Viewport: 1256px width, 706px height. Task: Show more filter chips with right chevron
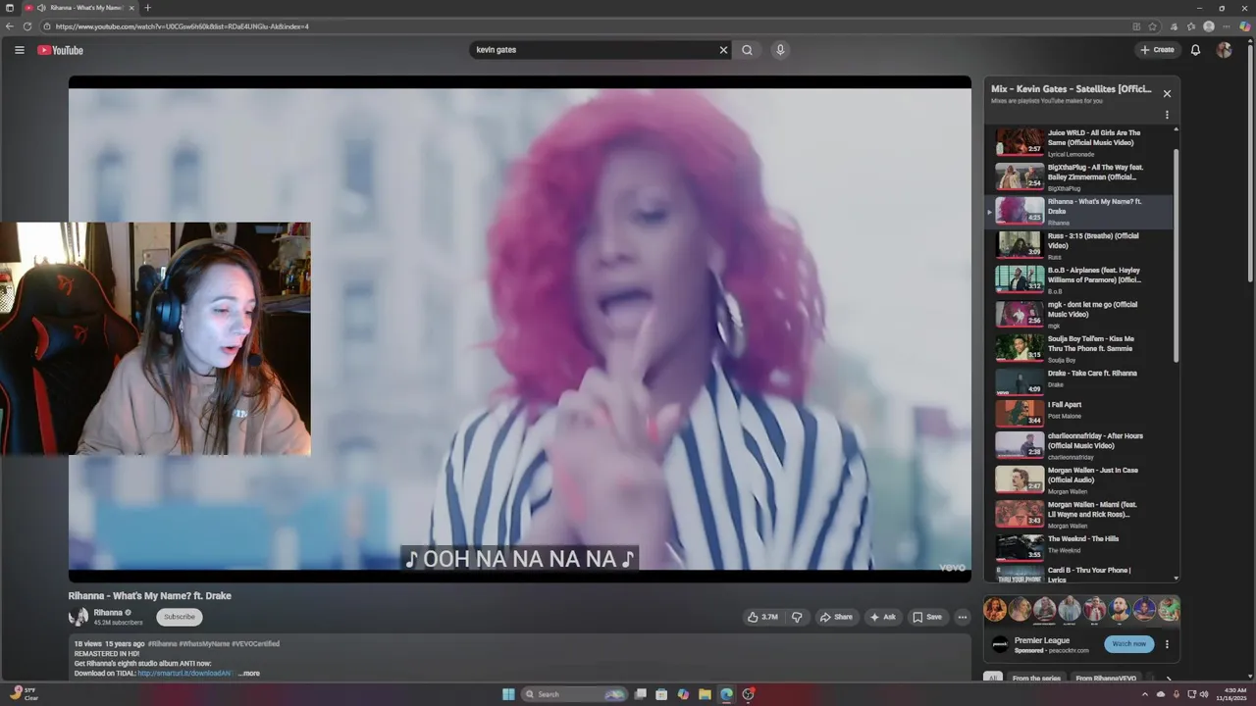1168,679
